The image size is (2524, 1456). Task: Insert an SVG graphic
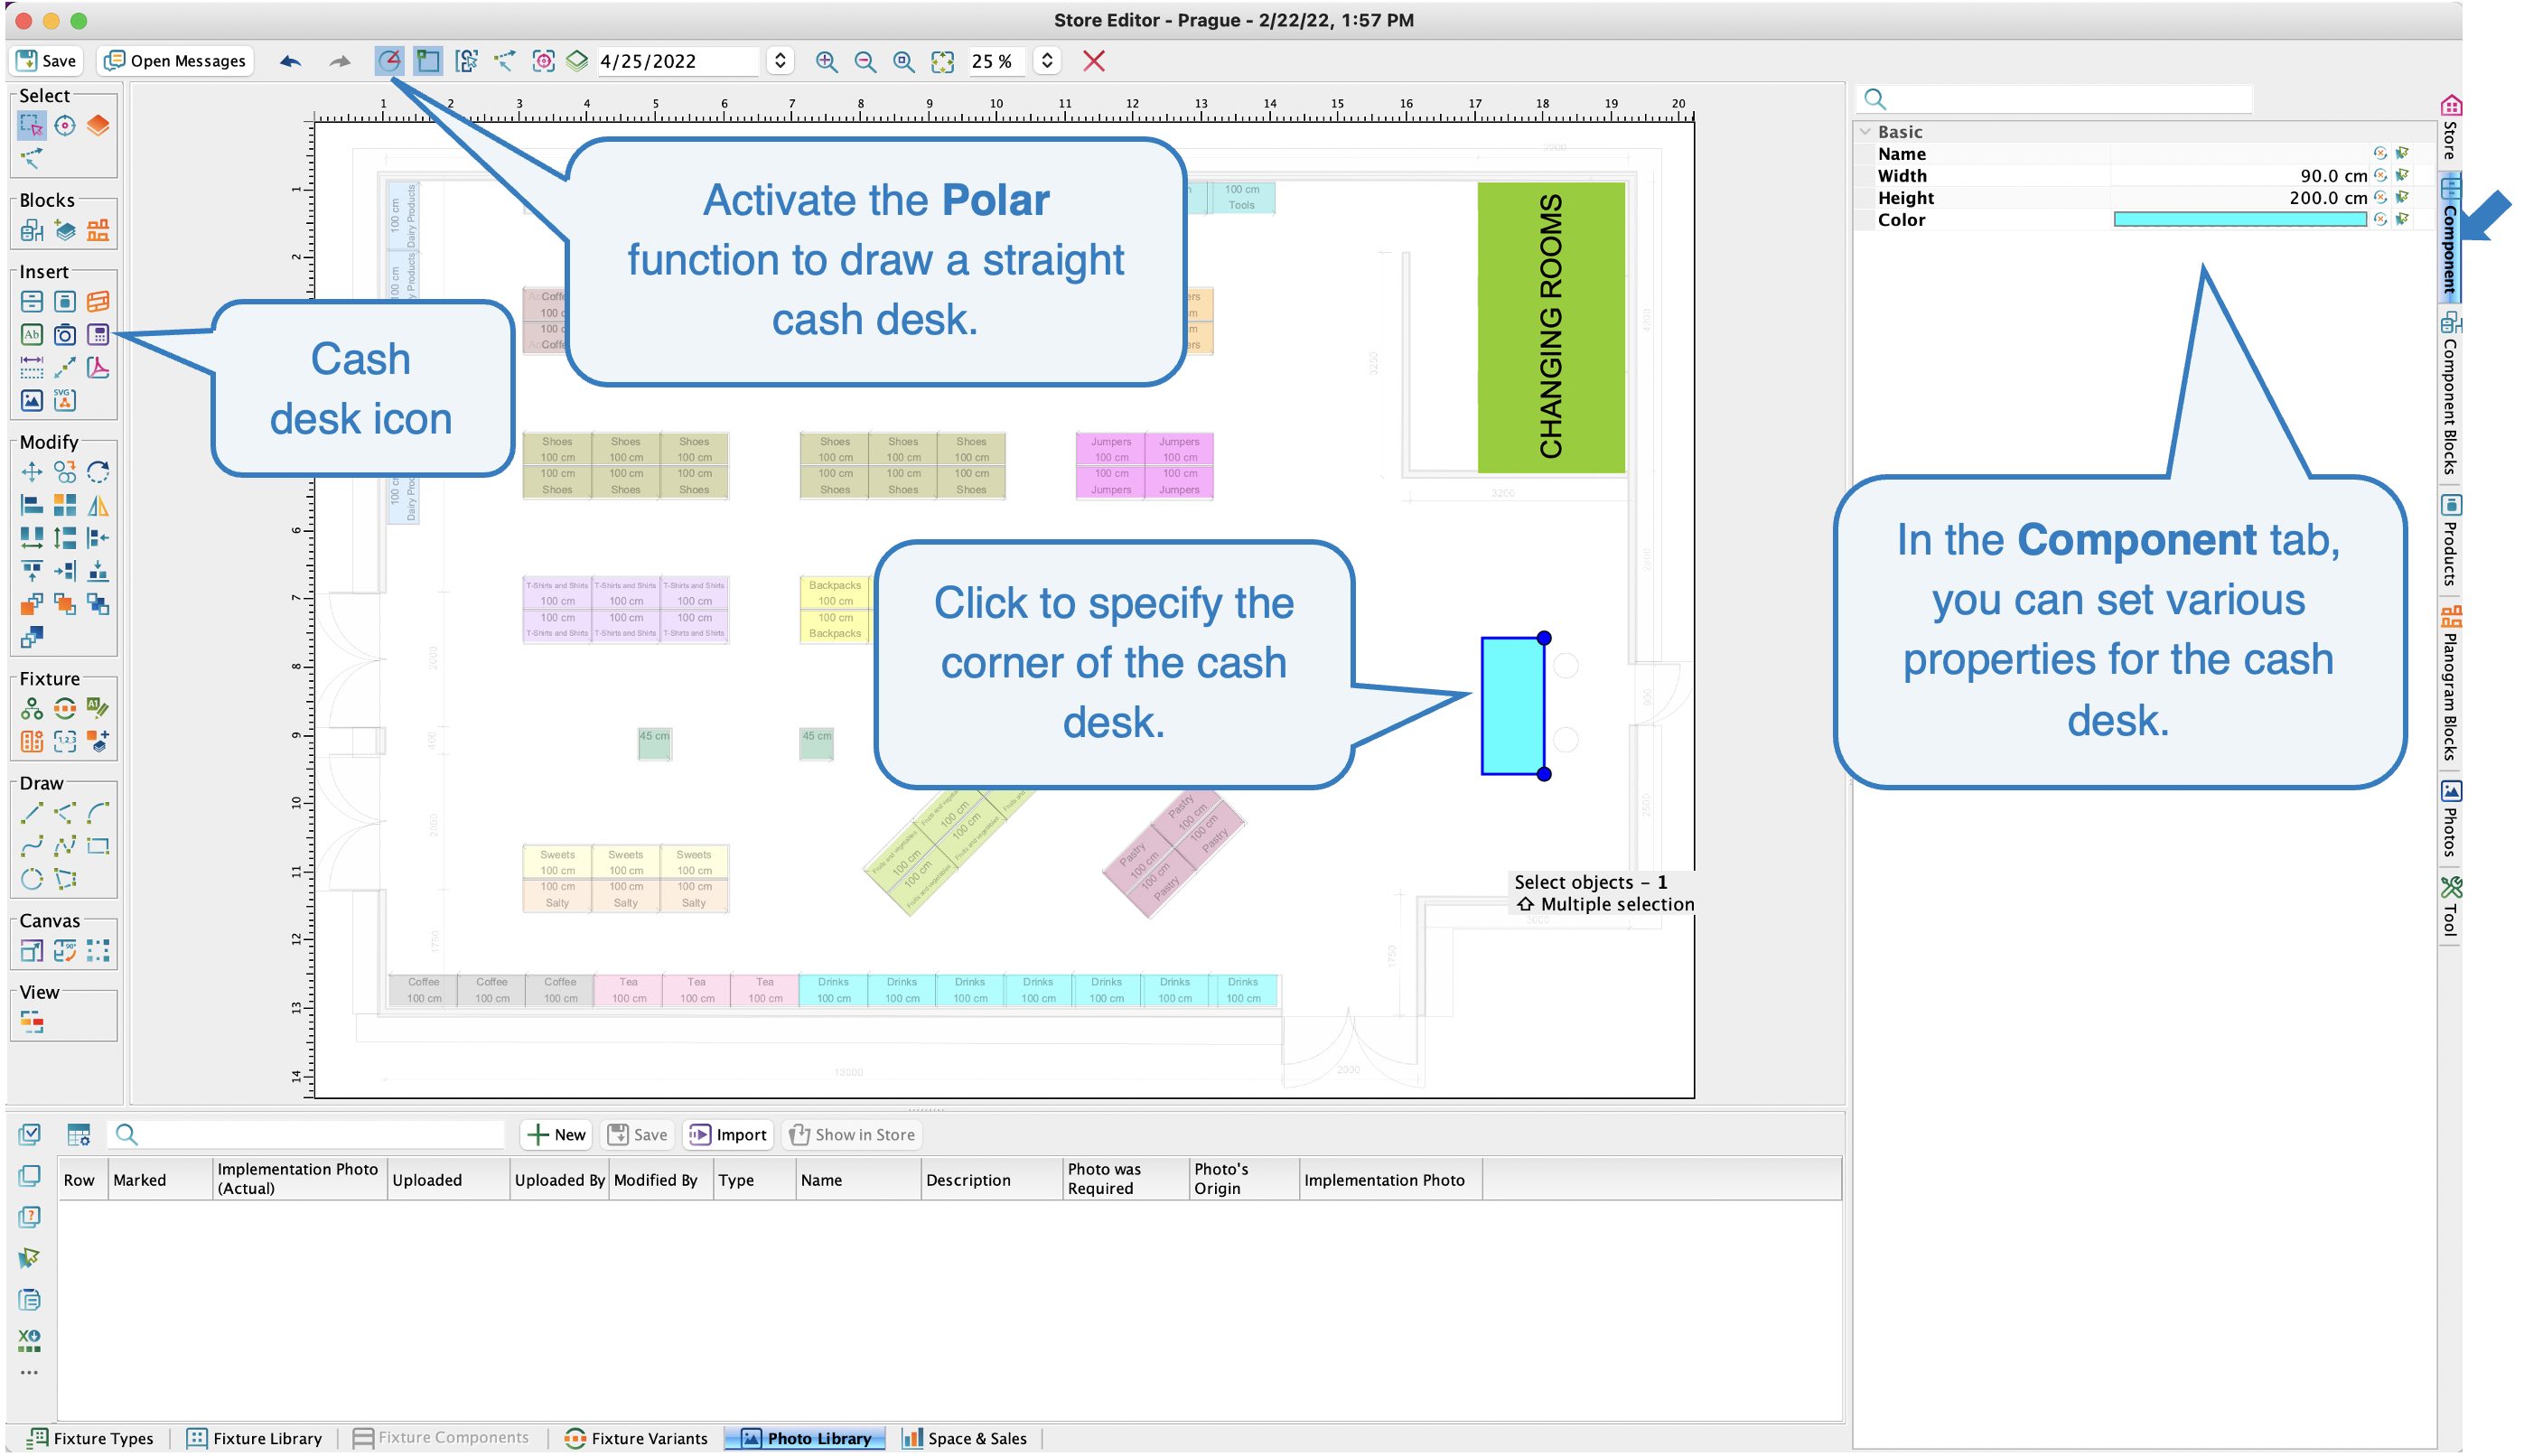65,400
